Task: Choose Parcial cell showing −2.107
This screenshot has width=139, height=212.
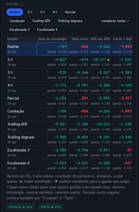Action: [122, 101]
